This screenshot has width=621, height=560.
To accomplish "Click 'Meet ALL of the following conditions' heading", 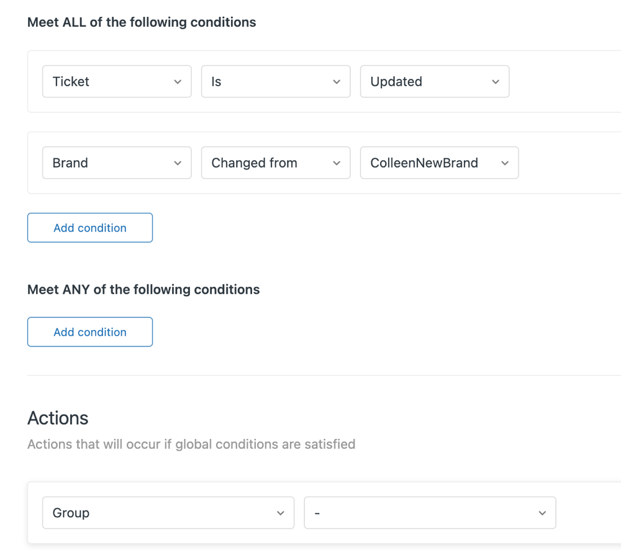I will pos(142,22).
